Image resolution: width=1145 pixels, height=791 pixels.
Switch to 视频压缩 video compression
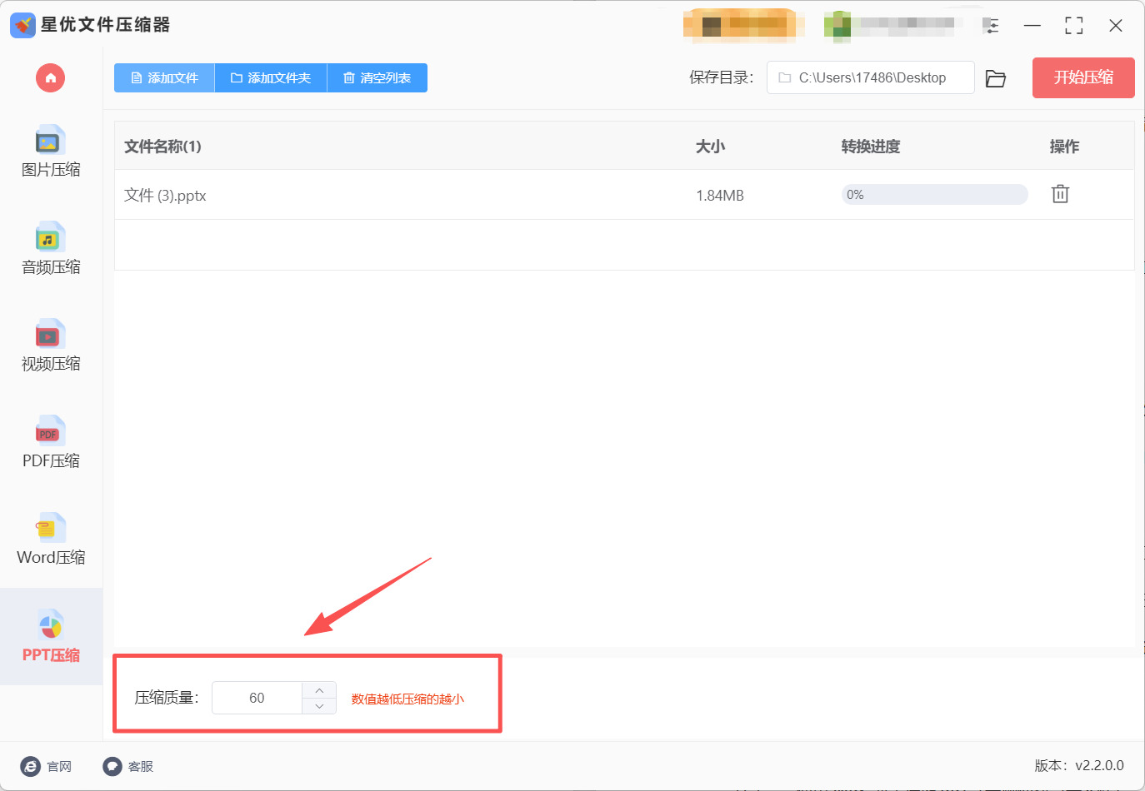tap(51, 346)
